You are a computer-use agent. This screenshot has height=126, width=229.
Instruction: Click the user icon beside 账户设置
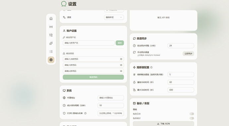pyautogui.click(x=64, y=31)
